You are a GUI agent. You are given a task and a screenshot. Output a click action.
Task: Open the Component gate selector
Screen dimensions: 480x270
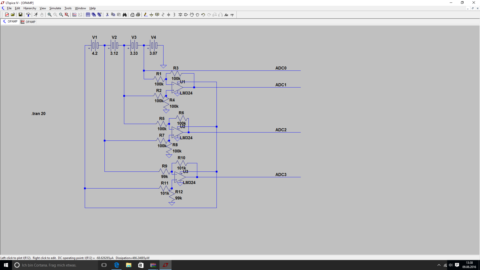pyautogui.click(x=186, y=15)
